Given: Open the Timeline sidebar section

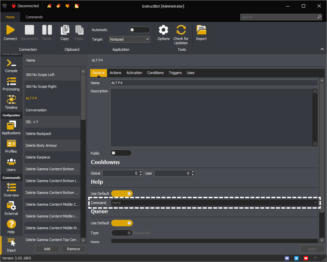Looking at the screenshot, I should tap(11, 103).
